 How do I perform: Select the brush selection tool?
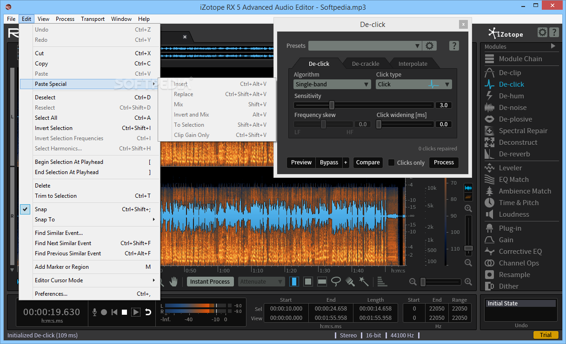[350, 281]
